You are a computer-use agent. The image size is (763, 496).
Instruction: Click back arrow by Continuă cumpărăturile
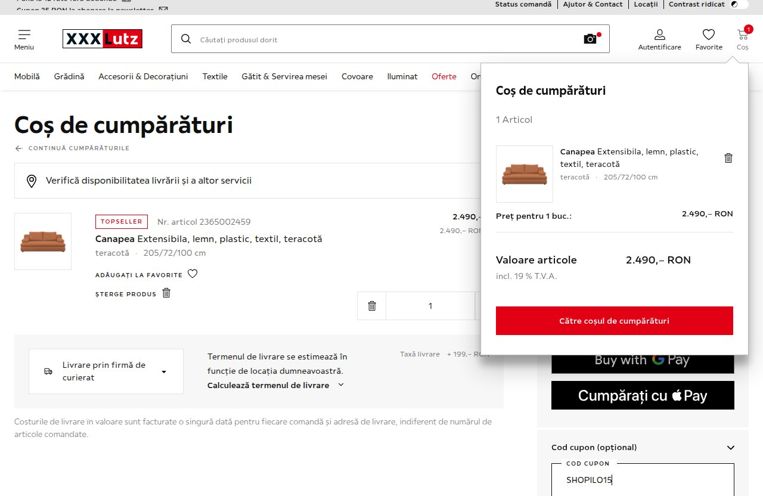pos(19,148)
